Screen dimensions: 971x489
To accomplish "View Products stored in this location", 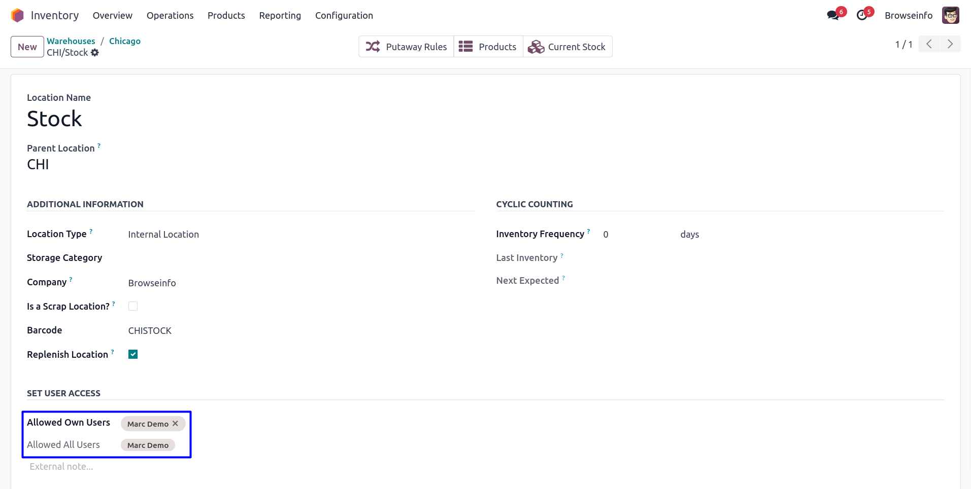I will tap(488, 47).
